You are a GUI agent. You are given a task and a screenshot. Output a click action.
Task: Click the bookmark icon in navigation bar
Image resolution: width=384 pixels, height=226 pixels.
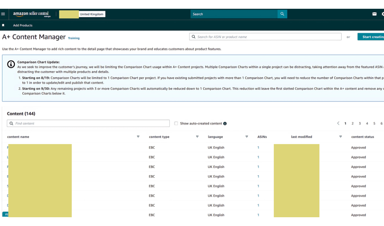[3, 25]
